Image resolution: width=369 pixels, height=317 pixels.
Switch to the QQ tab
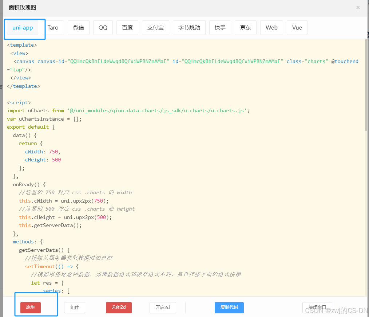pos(103,28)
